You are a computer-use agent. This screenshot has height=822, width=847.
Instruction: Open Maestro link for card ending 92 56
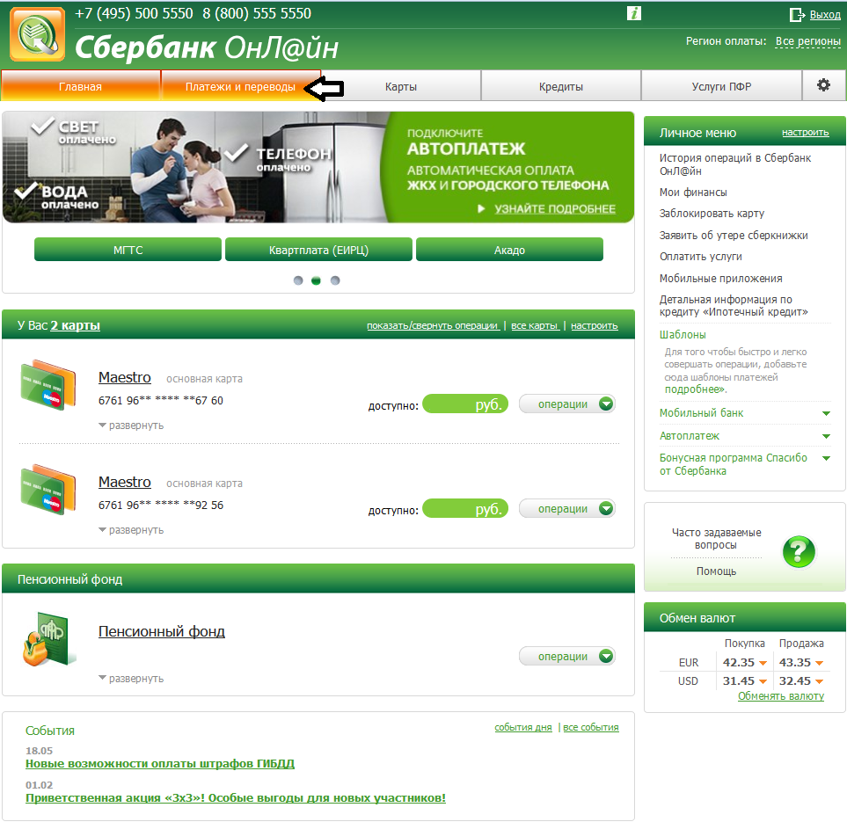coord(125,483)
